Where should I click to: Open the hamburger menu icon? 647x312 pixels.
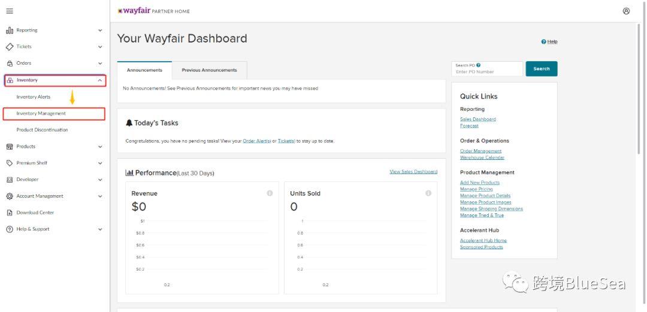(x=10, y=11)
